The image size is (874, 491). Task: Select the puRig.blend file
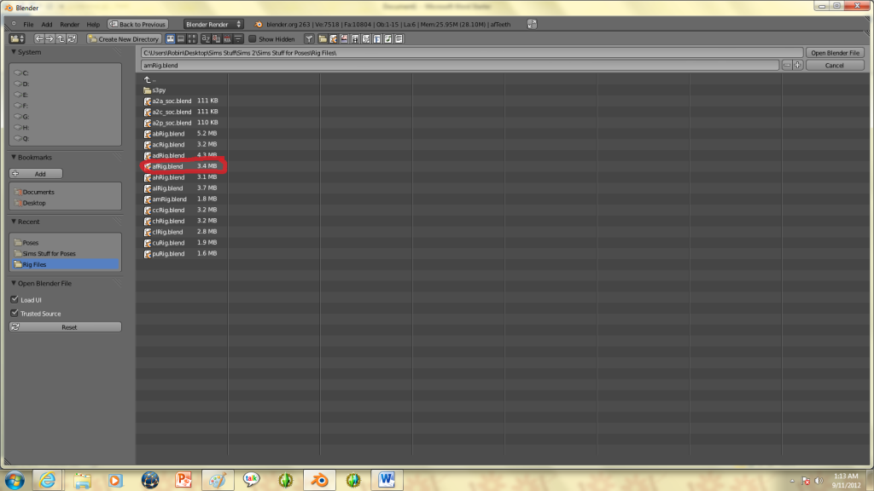[181, 254]
